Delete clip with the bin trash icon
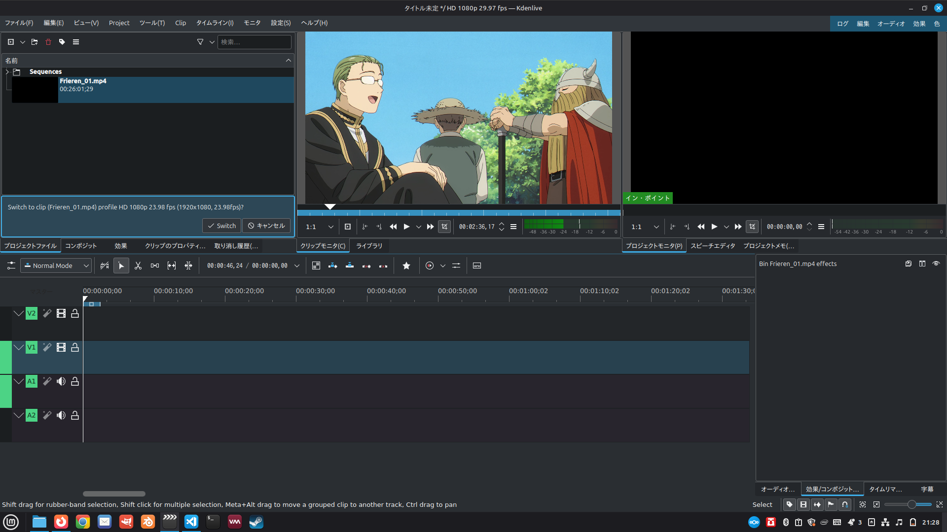 (x=48, y=42)
